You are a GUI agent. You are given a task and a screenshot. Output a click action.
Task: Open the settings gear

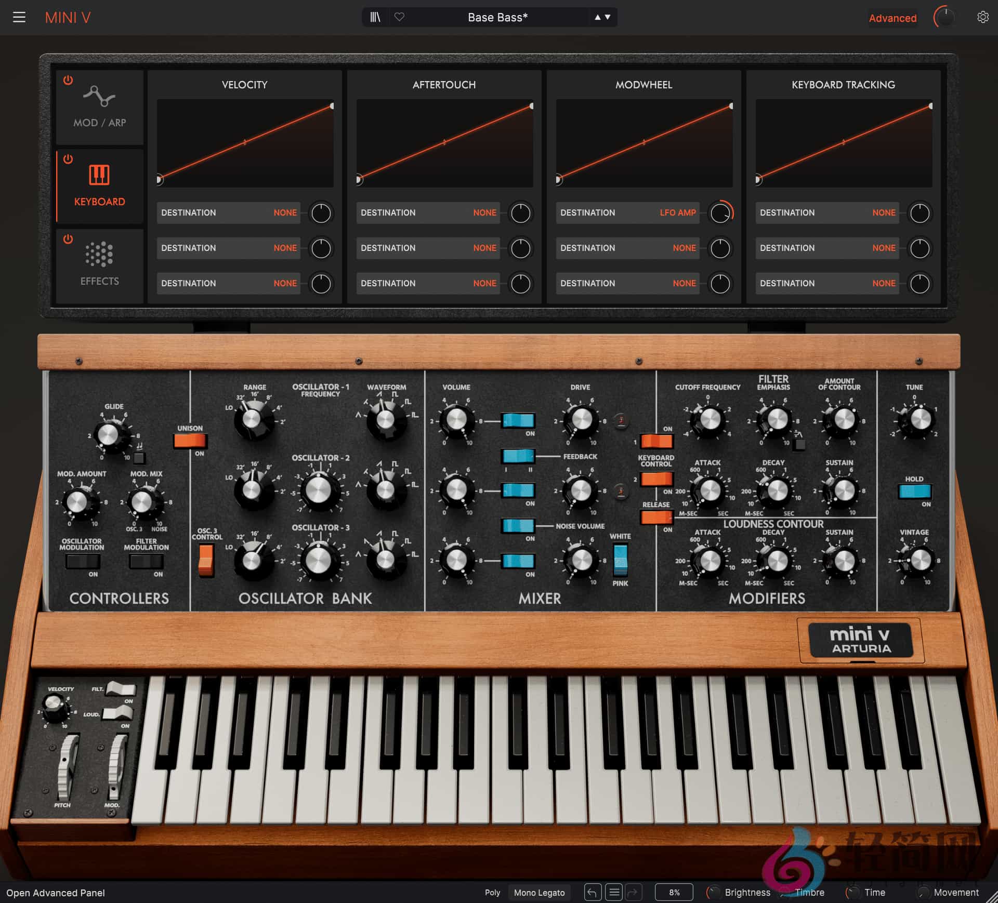click(x=983, y=17)
